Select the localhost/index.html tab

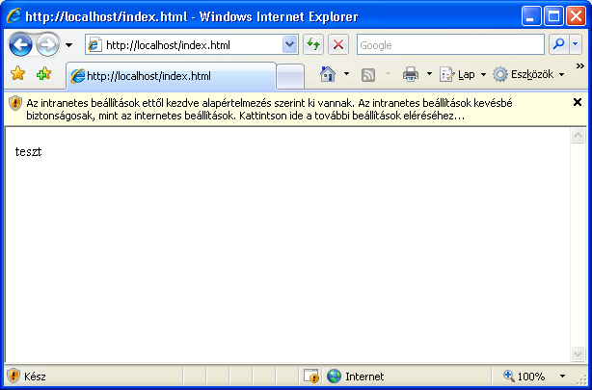(171, 76)
